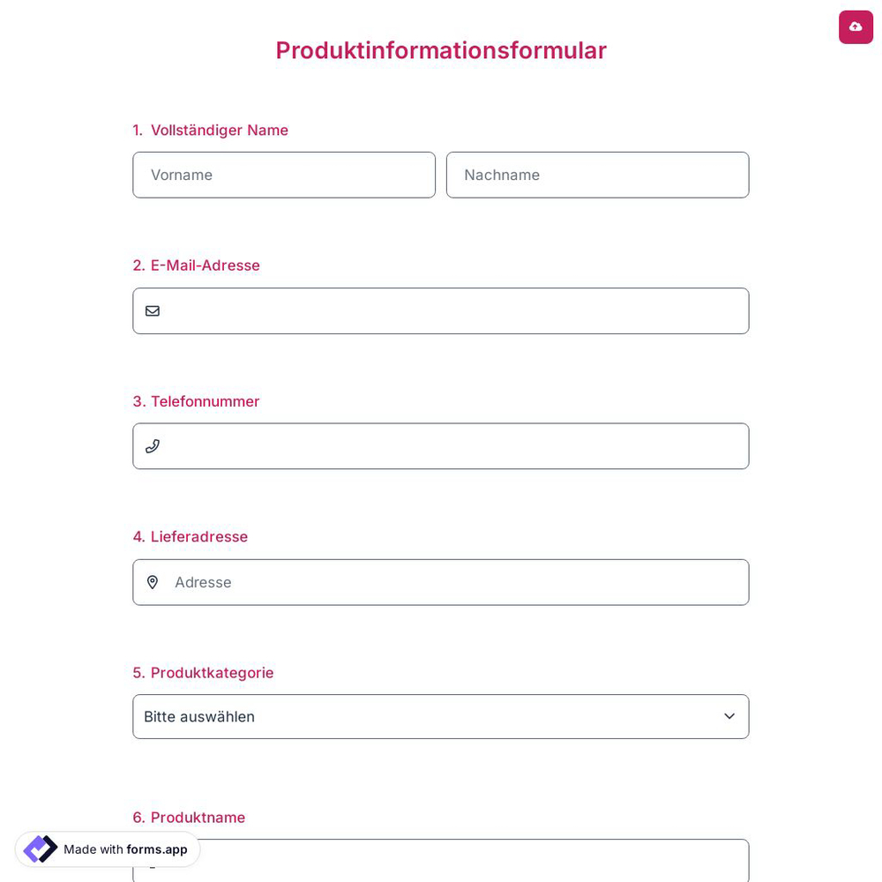Open the "Bitte auswählen" Produktkategorie dropdown

coord(441,716)
